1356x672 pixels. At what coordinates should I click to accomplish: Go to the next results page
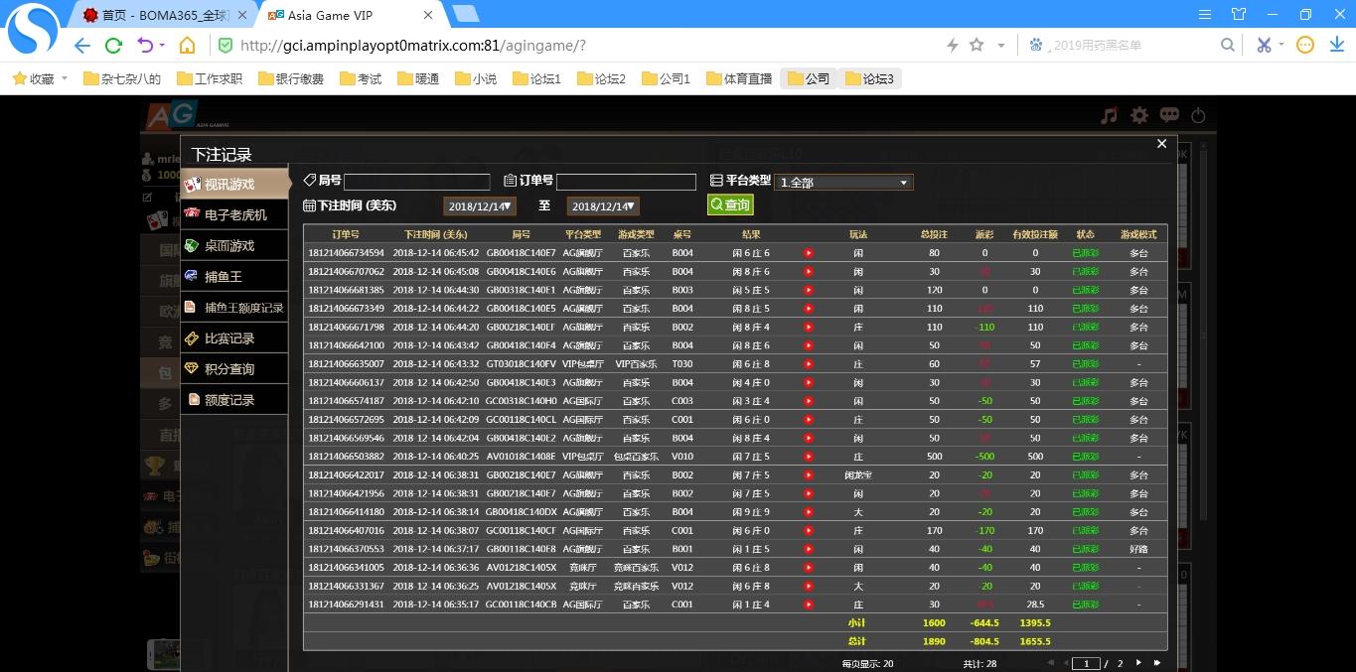(x=1138, y=662)
